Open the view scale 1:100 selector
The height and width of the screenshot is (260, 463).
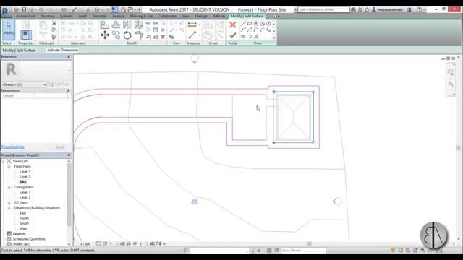(x=85, y=244)
